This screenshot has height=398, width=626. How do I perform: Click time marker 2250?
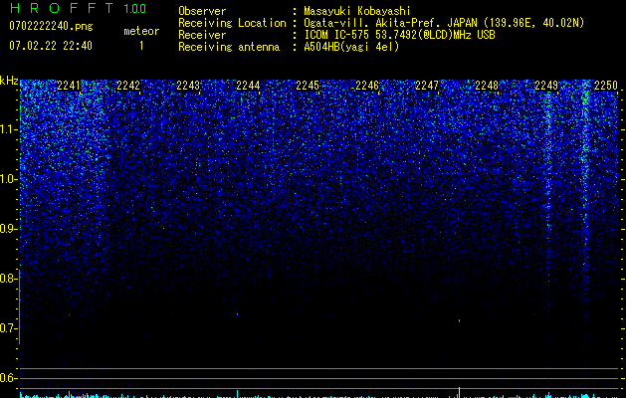coord(606,86)
